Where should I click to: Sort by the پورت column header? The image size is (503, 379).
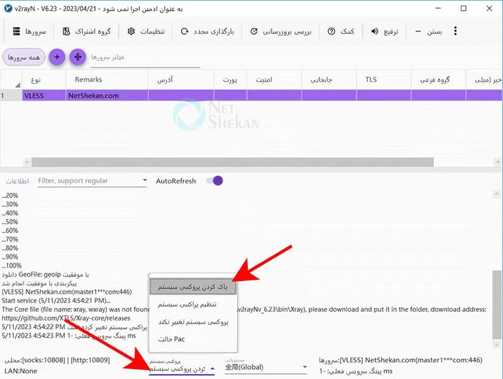230,80
